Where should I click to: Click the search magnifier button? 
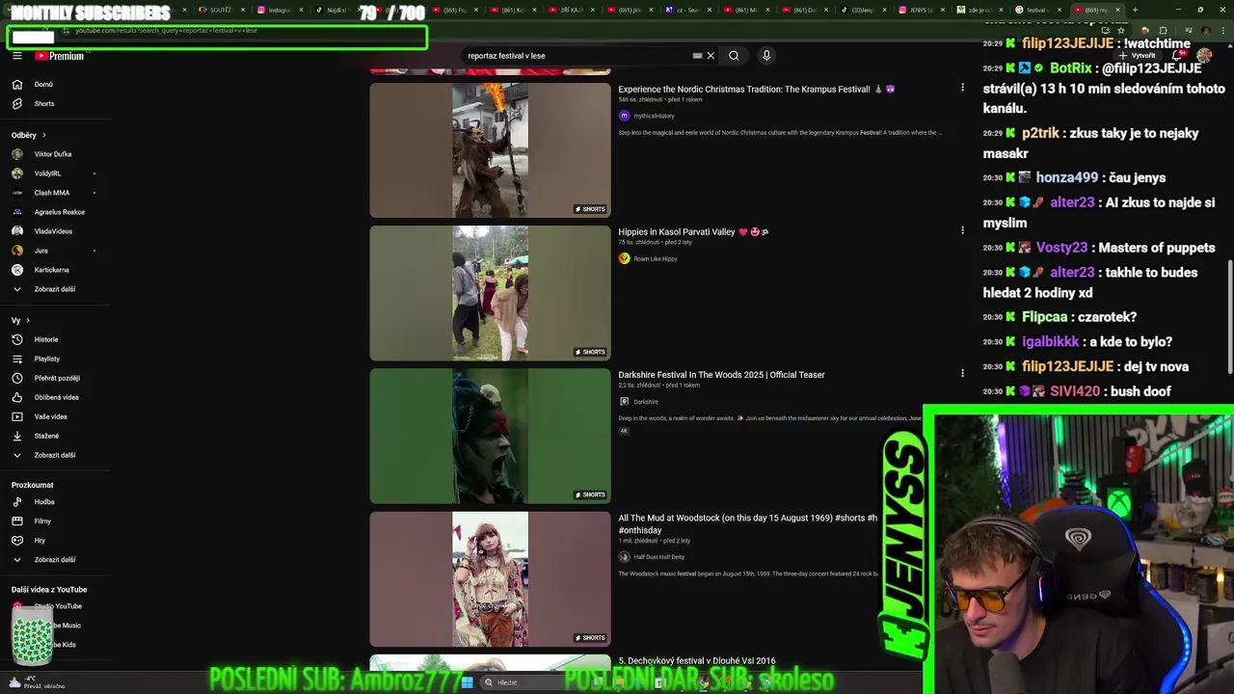coord(734,56)
